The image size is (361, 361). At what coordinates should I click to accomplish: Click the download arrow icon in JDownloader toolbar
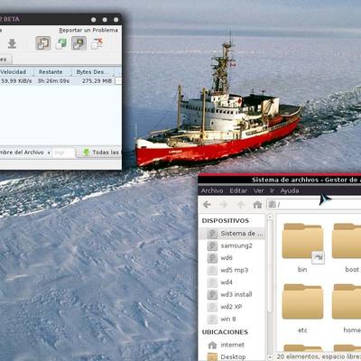coord(12,43)
